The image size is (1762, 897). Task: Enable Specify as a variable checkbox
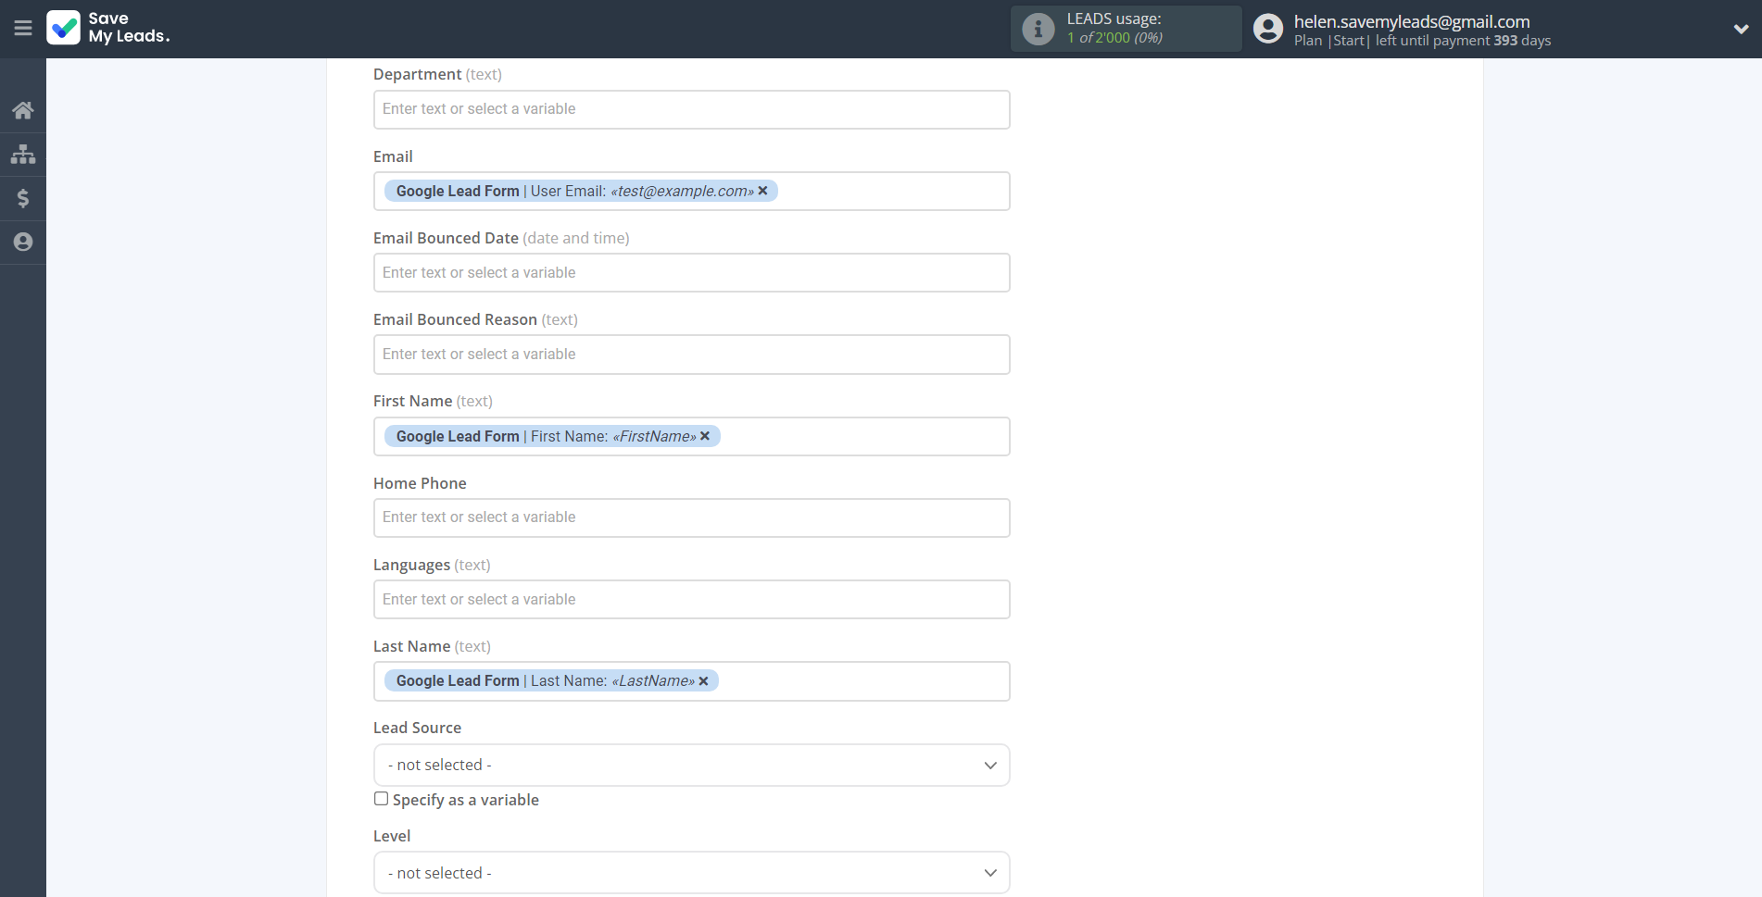point(381,799)
